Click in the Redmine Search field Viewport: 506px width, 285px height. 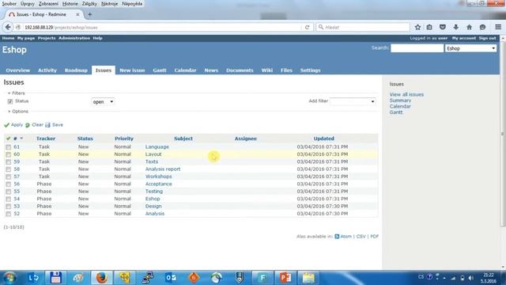pos(417,48)
